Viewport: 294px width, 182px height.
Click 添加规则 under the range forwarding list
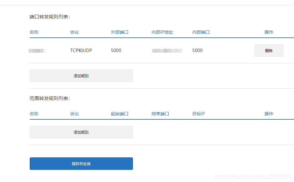tap(81, 132)
